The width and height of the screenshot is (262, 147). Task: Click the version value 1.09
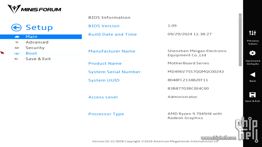(x=172, y=26)
